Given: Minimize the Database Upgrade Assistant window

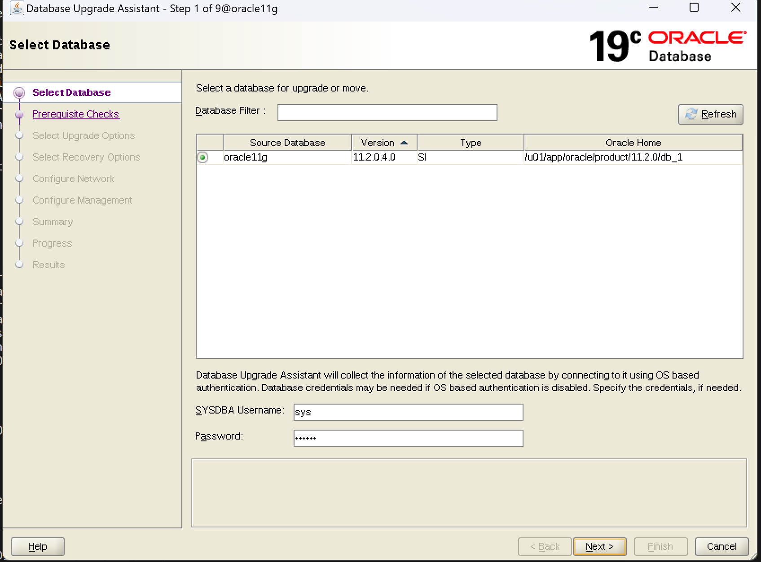Looking at the screenshot, I should pos(653,8).
